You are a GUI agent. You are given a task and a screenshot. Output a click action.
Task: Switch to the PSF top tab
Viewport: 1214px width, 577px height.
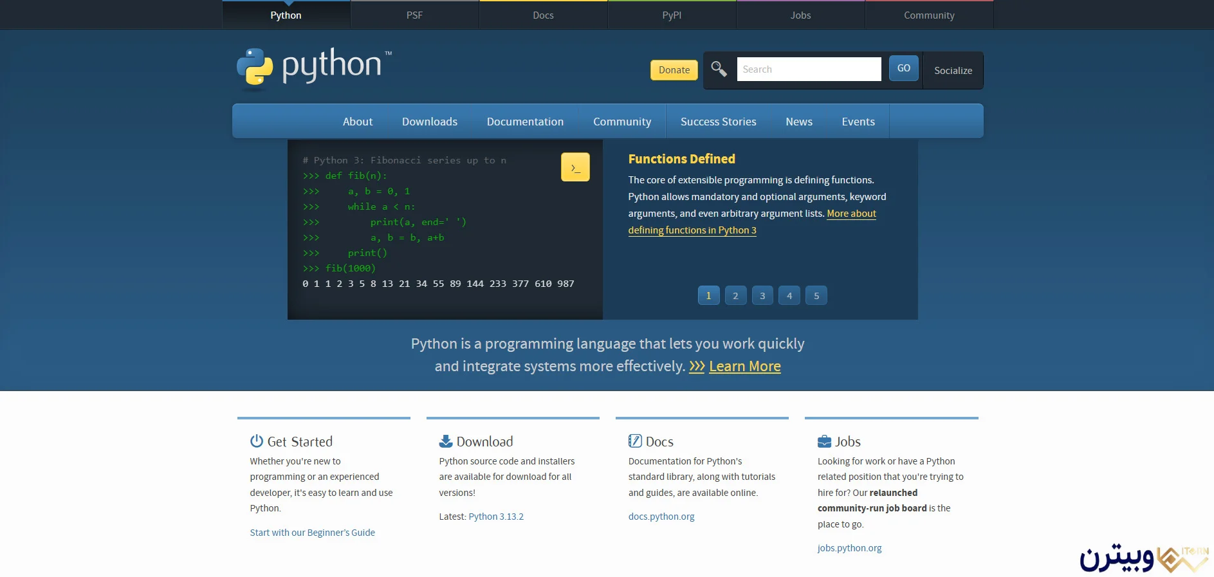415,15
